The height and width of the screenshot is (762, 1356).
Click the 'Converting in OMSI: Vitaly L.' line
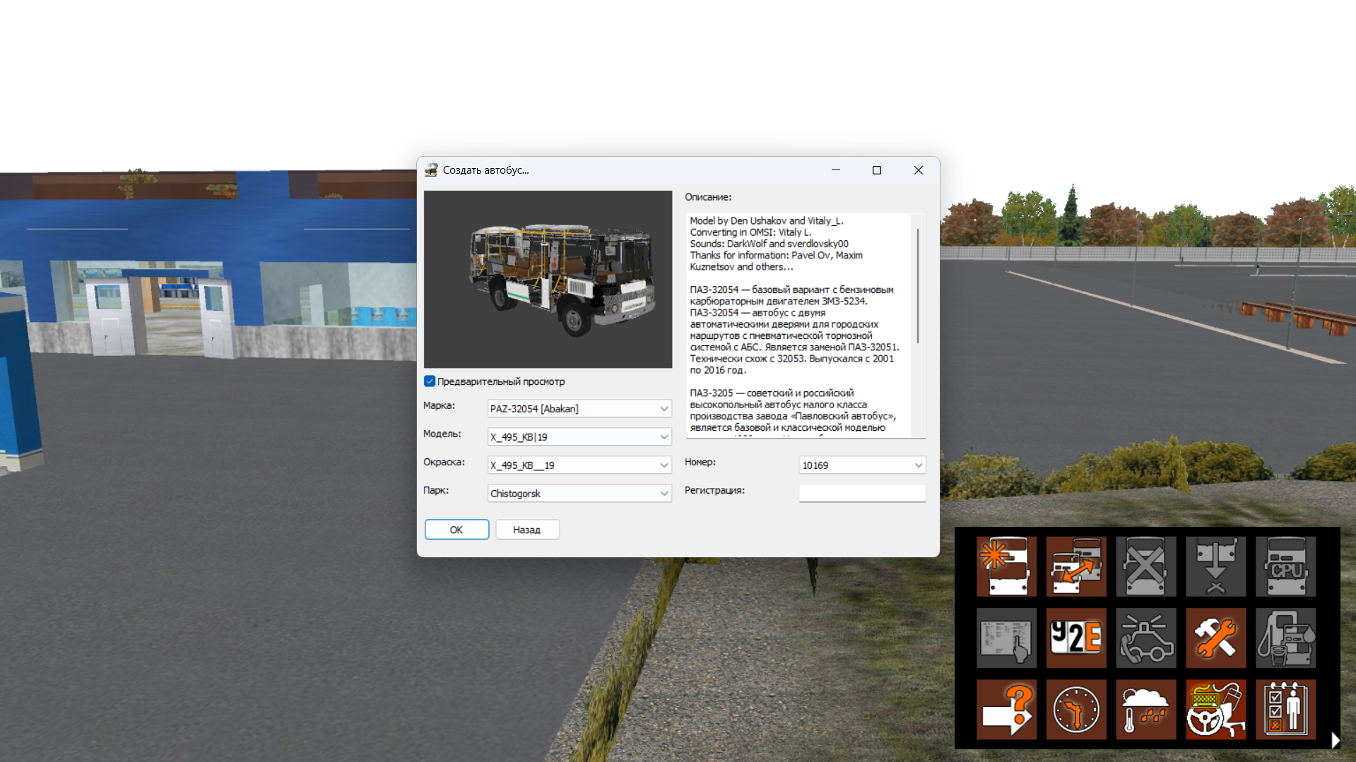tap(750, 232)
